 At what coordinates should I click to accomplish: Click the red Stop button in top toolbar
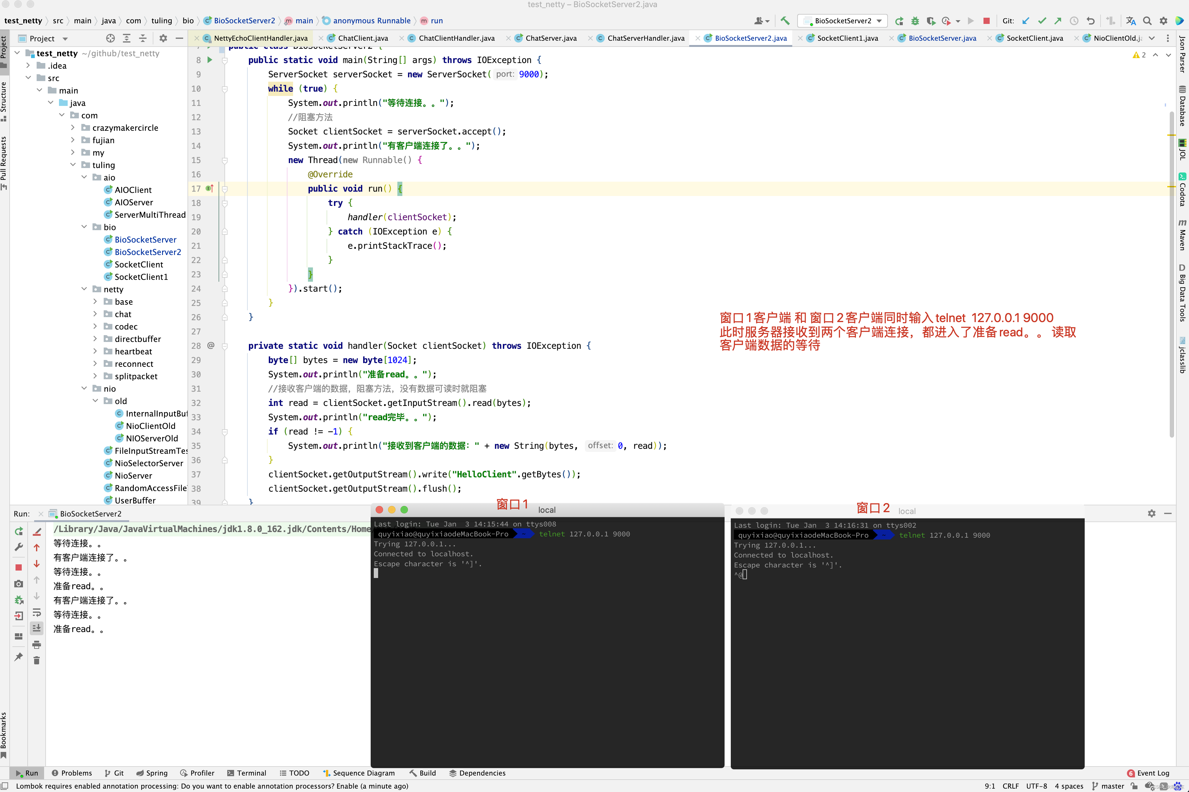click(x=986, y=21)
